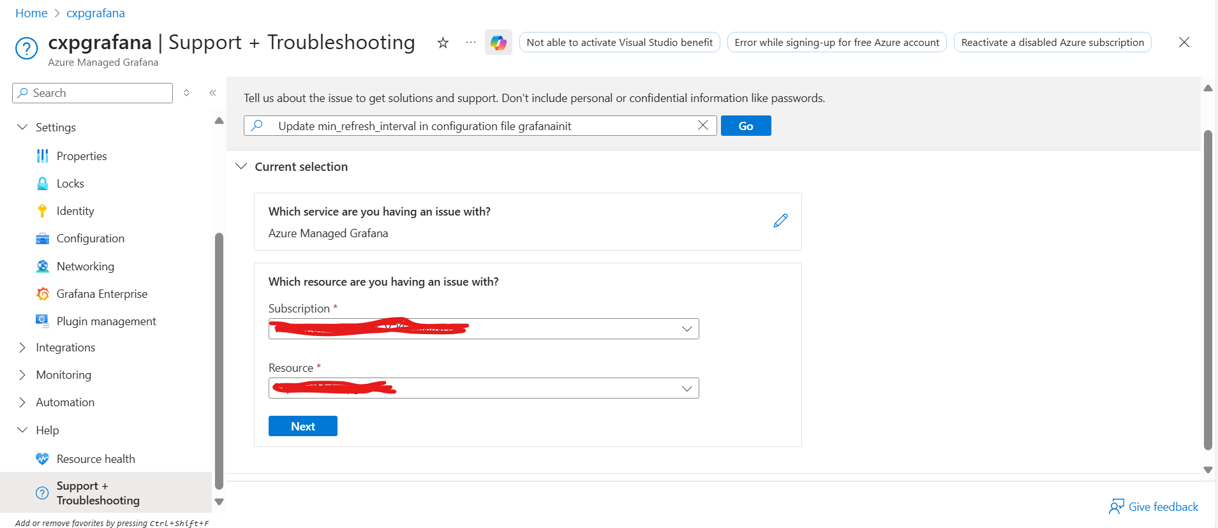The width and height of the screenshot is (1218, 528).
Task: Click the main pane scroll down arrow
Action: [x=1208, y=470]
